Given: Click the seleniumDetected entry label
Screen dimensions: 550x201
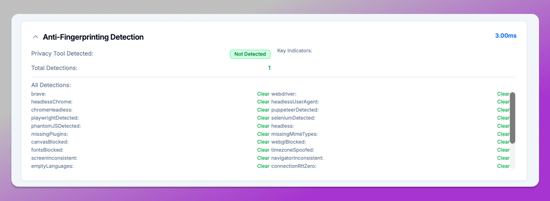Looking at the screenshot, I should pos(293,118).
